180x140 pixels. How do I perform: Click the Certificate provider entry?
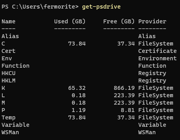157,51
